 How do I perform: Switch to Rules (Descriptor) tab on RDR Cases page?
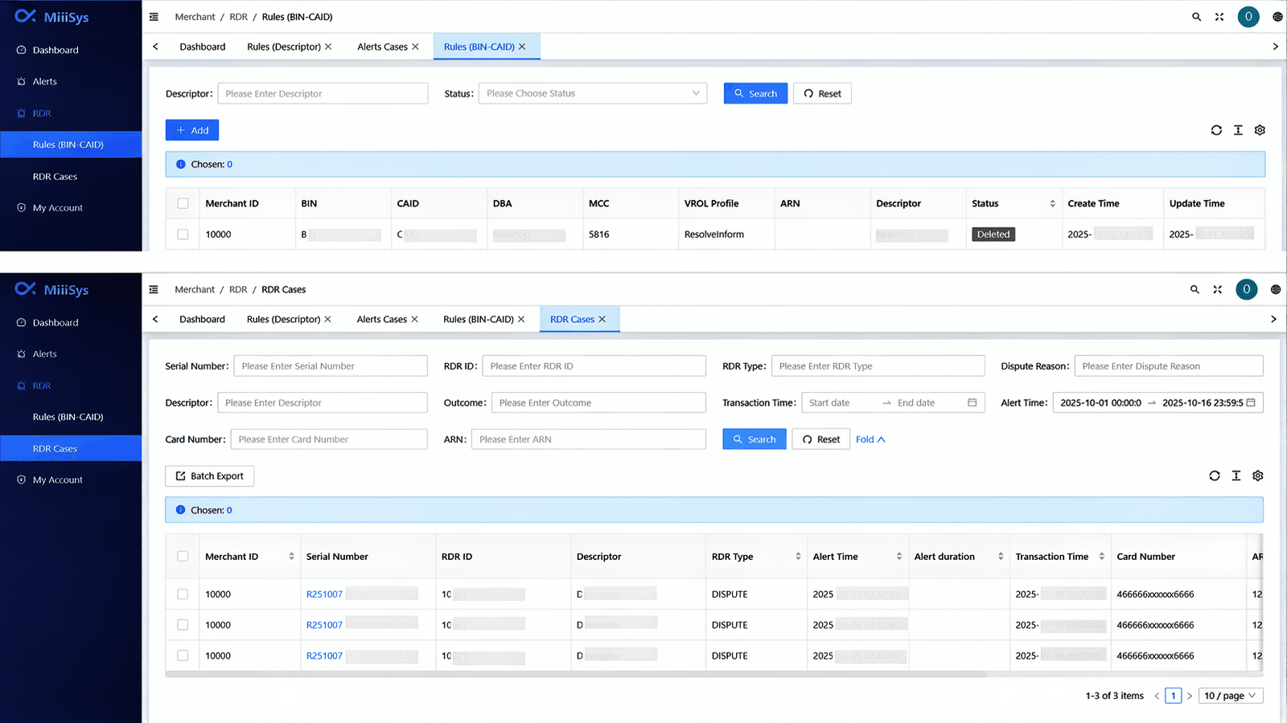click(x=283, y=319)
